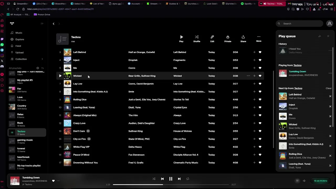
Task: Open Techno link under Playing from
Action: pos(297,65)
